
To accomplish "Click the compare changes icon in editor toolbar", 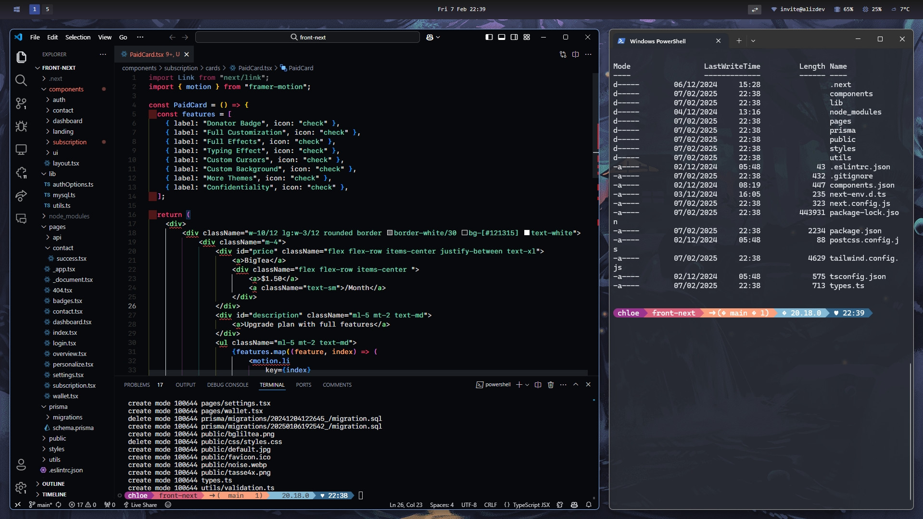I will coord(563,54).
